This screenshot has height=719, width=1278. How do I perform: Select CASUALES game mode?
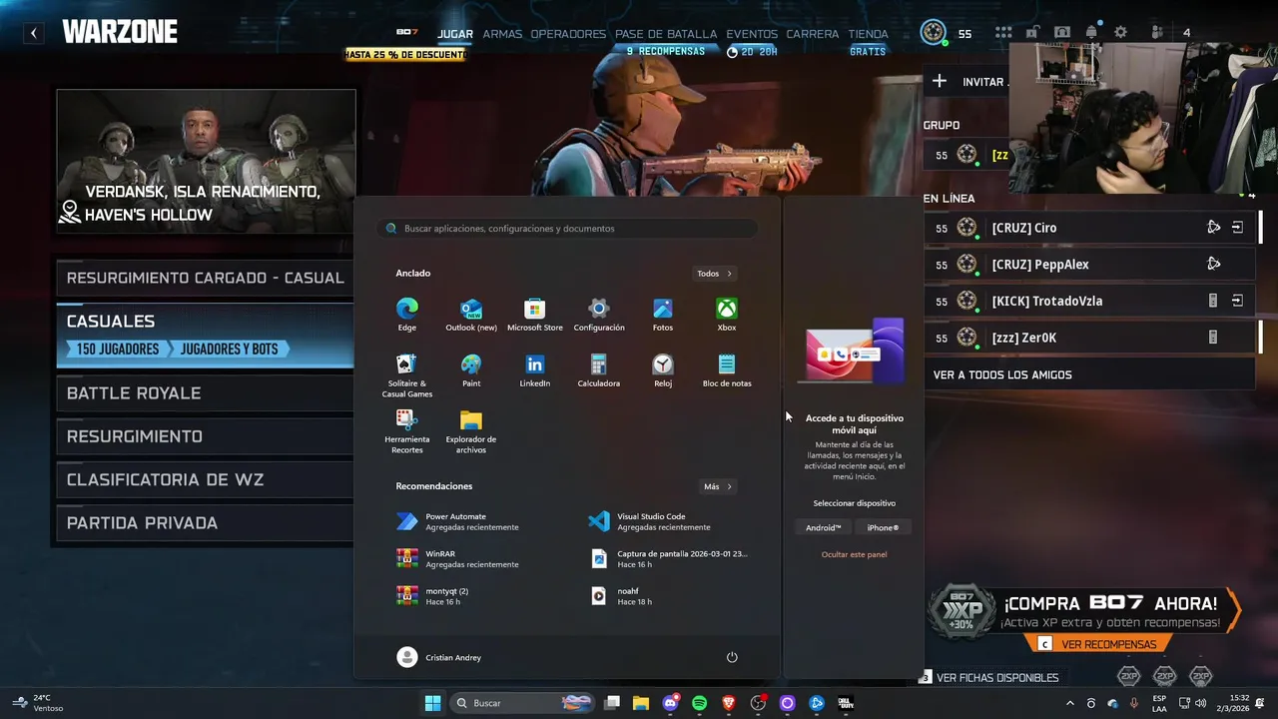[205, 336]
